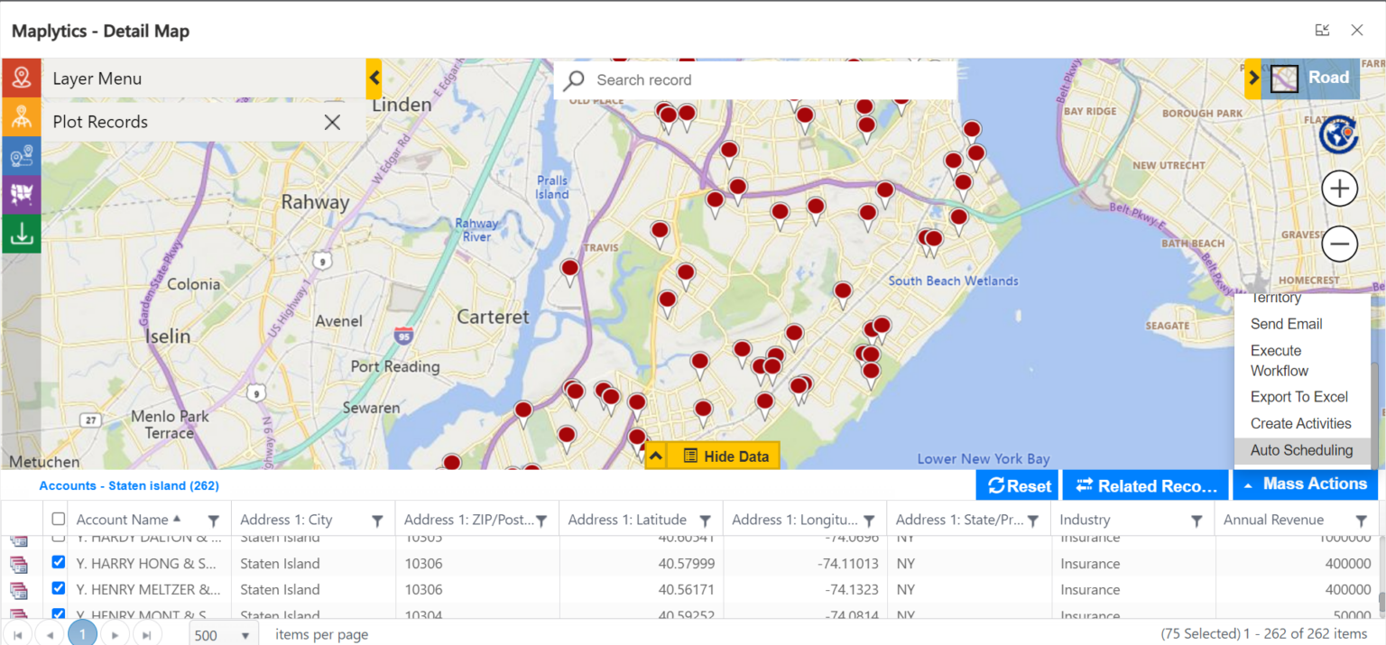This screenshot has height=645, width=1386.
Task: Click the Reset button
Action: coord(1017,484)
